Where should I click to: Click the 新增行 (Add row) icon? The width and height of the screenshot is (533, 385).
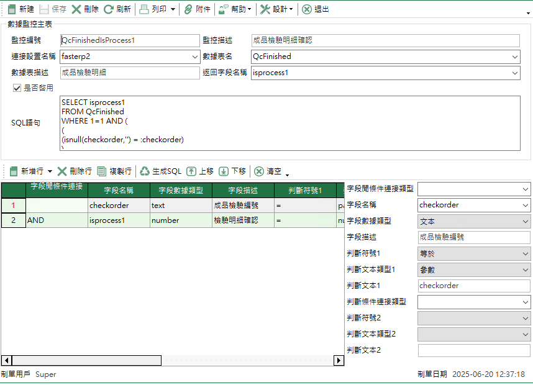(14, 171)
